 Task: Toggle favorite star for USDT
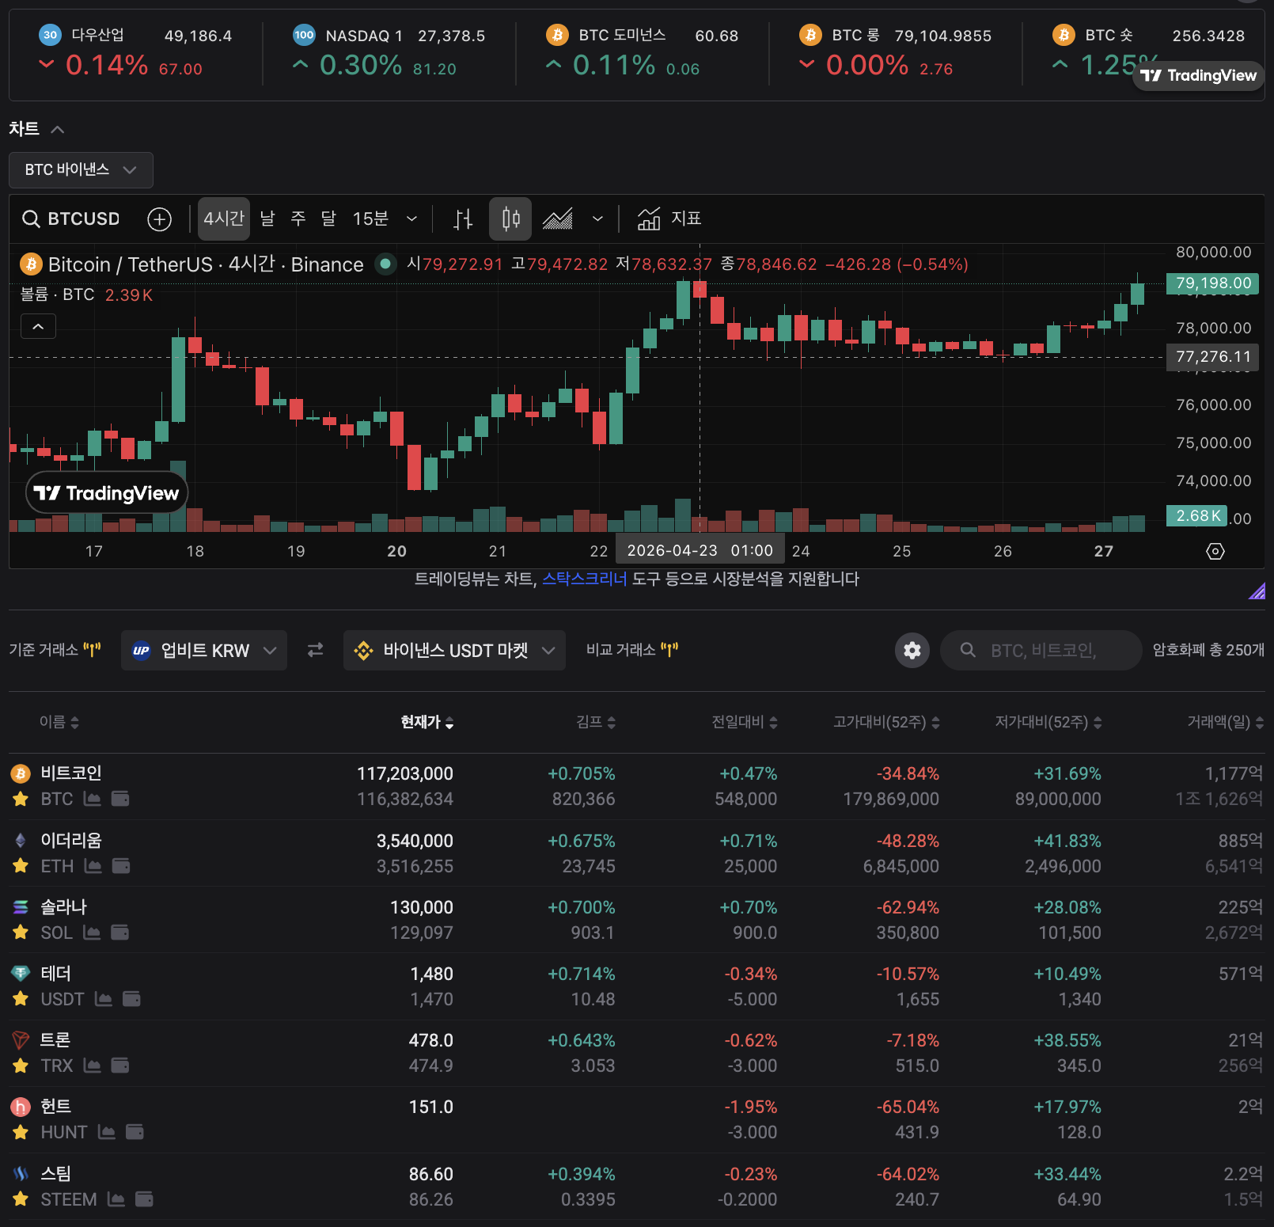(x=21, y=999)
